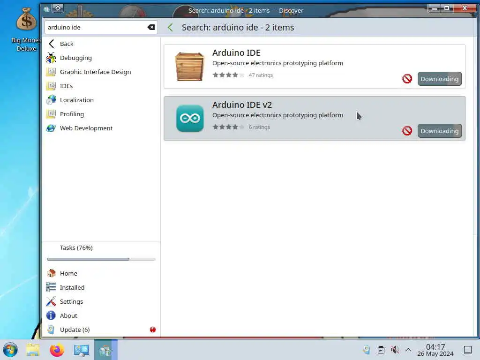Click the show desktop button
This screenshot has height=360, width=480.
tap(468, 350)
